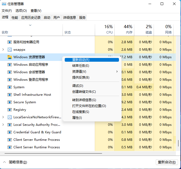Click 2.8 MB memory value of 服务和控制器应用
Viewport: 181px width, 169px height.
127,42
